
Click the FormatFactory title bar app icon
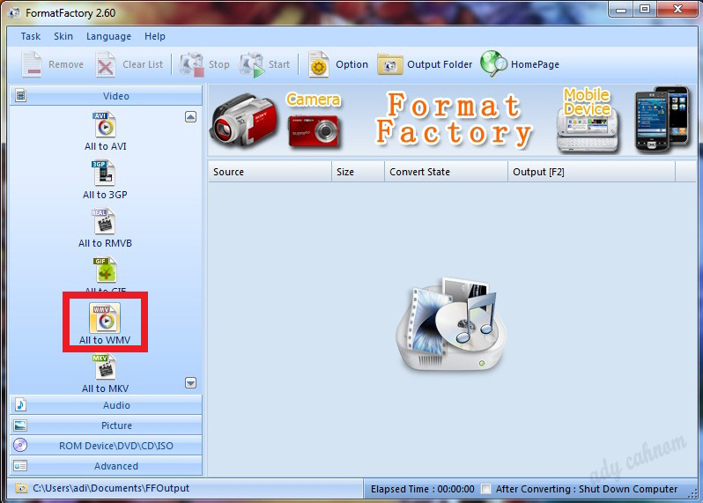click(x=14, y=12)
